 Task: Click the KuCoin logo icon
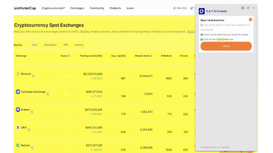point(18,145)
